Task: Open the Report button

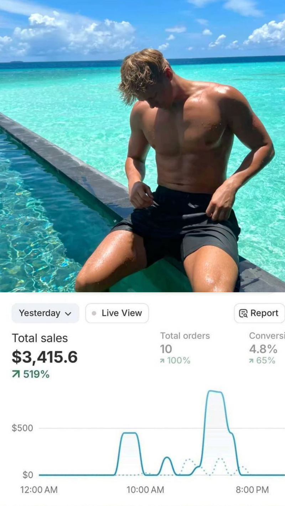Action: pyautogui.click(x=259, y=313)
